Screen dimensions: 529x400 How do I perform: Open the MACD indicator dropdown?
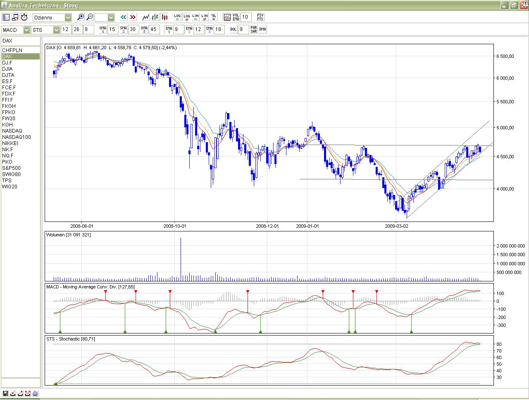click(26, 30)
